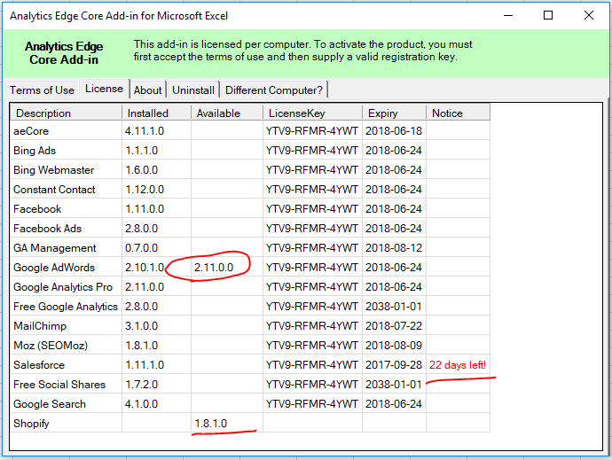Maximize the Analytics Edge add-in window
The image size is (612, 460).
click(548, 16)
